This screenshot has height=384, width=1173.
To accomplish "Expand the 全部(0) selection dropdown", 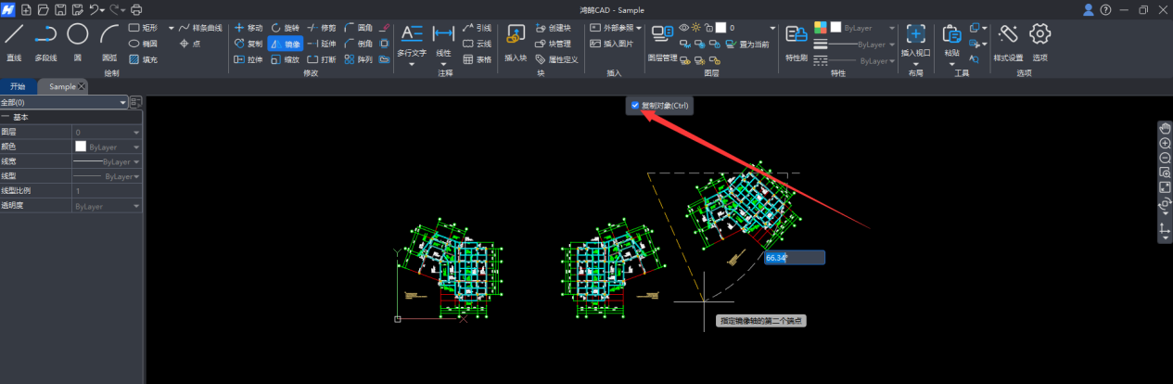I will (x=122, y=102).
